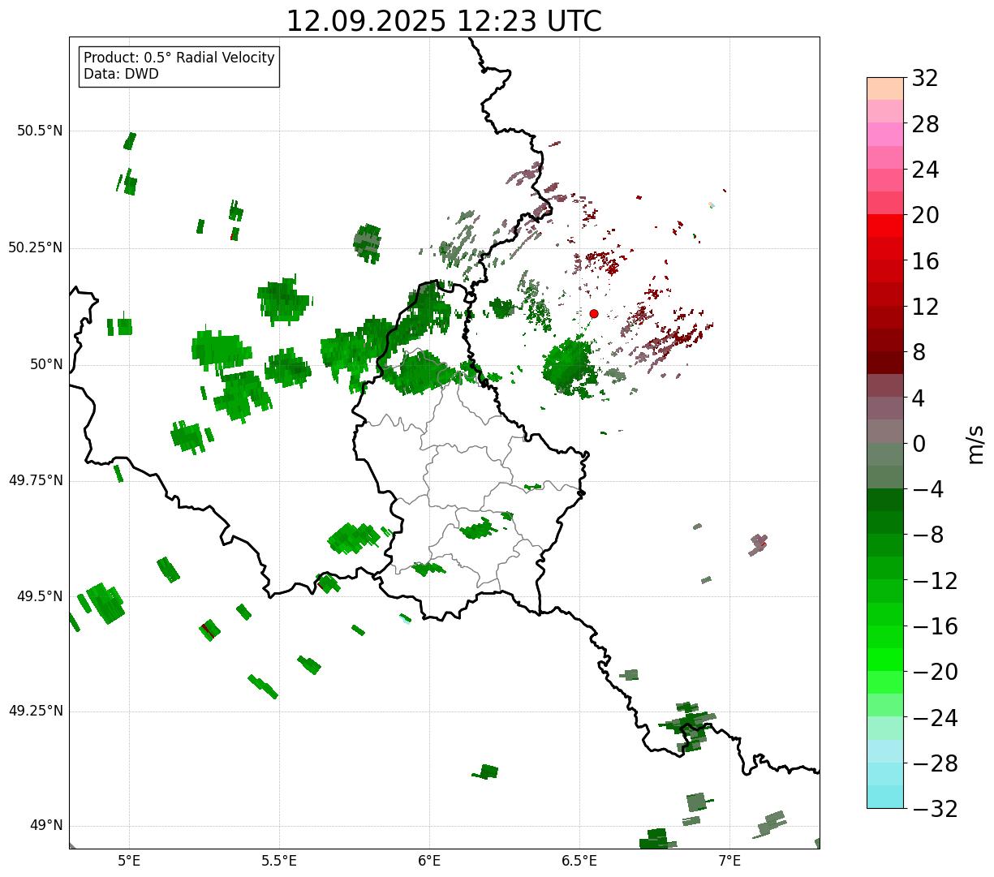Click the colorbar 'm/s' unit label

pyautogui.click(x=975, y=444)
